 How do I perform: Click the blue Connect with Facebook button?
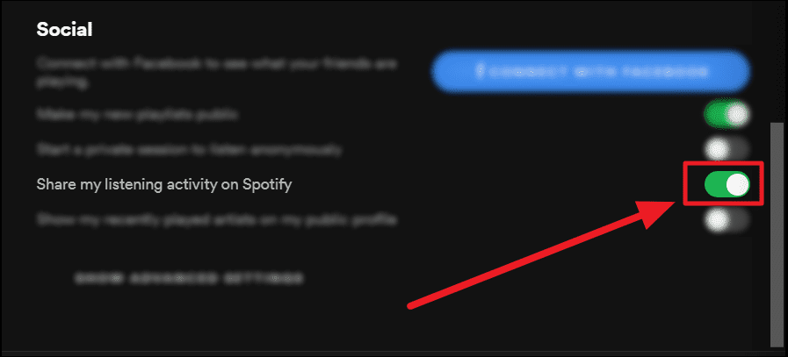pyautogui.click(x=590, y=71)
